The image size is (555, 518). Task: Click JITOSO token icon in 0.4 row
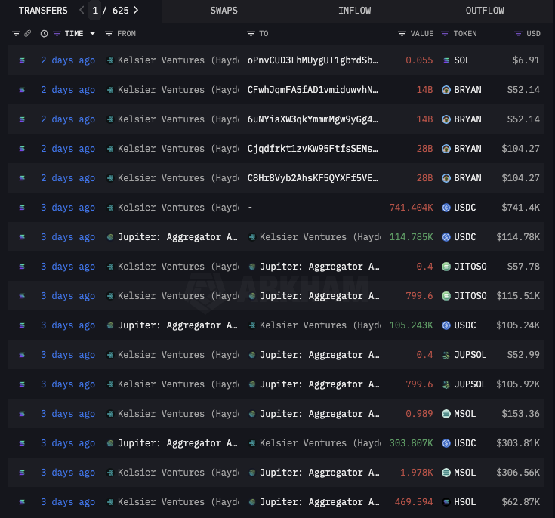click(446, 267)
